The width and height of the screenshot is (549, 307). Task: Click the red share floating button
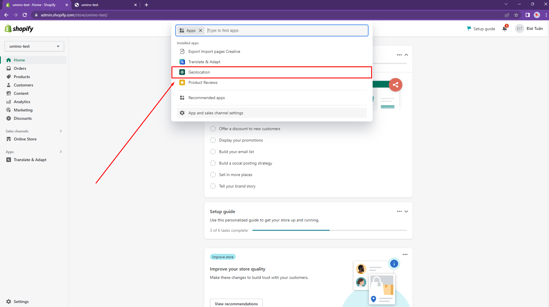(x=395, y=85)
